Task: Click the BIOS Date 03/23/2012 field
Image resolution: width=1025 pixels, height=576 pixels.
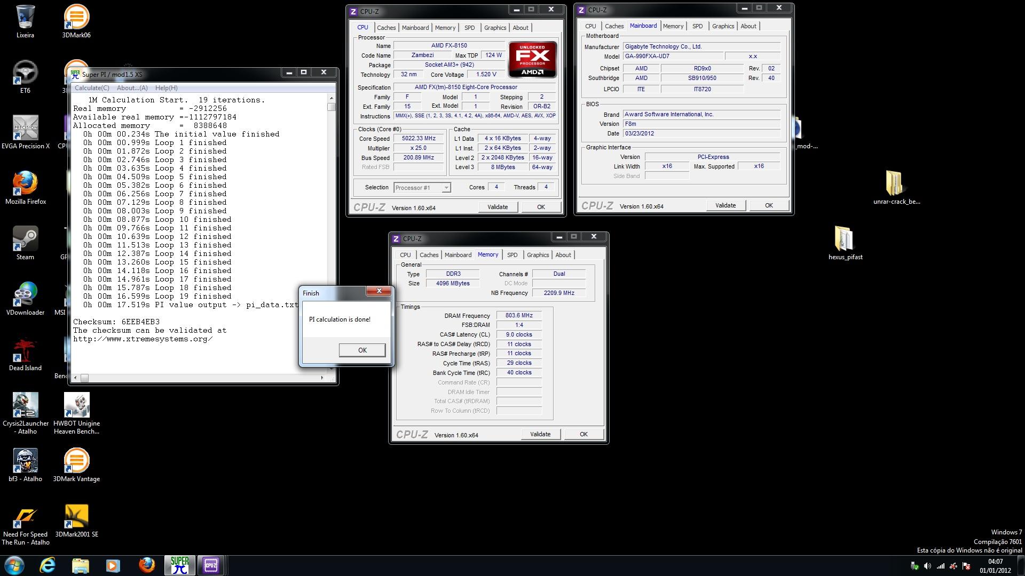Action: [701, 134]
